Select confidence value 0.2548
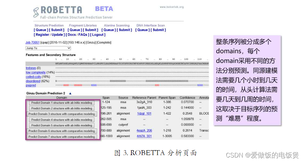The height and width of the screenshot is (162, 304). 187,114
